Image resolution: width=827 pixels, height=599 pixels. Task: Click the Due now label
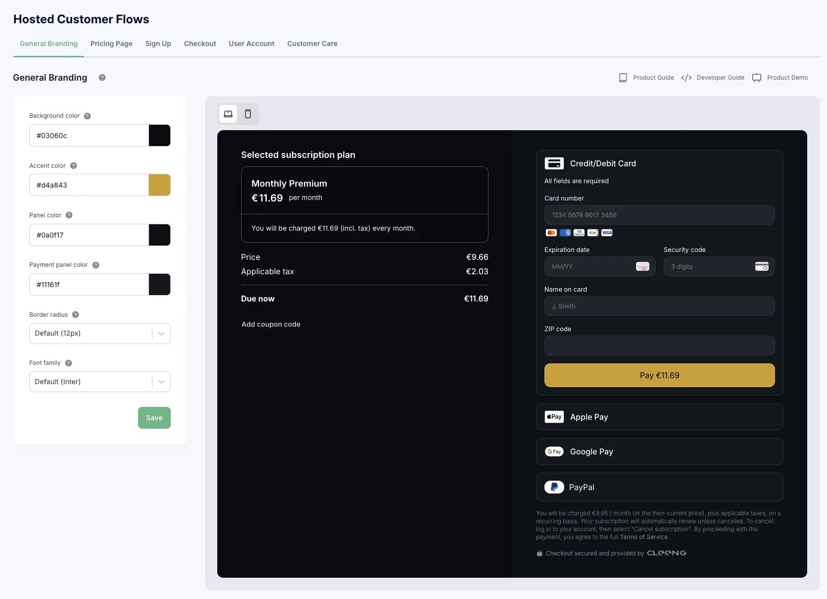point(258,299)
